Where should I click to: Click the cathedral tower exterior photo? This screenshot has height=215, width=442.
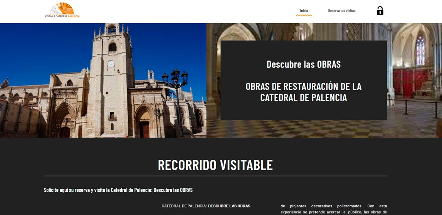103,80
